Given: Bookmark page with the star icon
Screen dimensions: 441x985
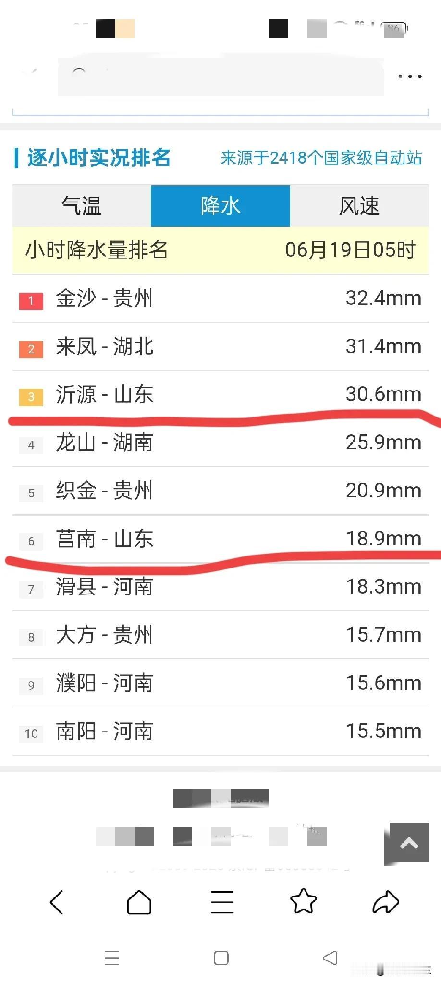Looking at the screenshot, I should click(304, 901).
